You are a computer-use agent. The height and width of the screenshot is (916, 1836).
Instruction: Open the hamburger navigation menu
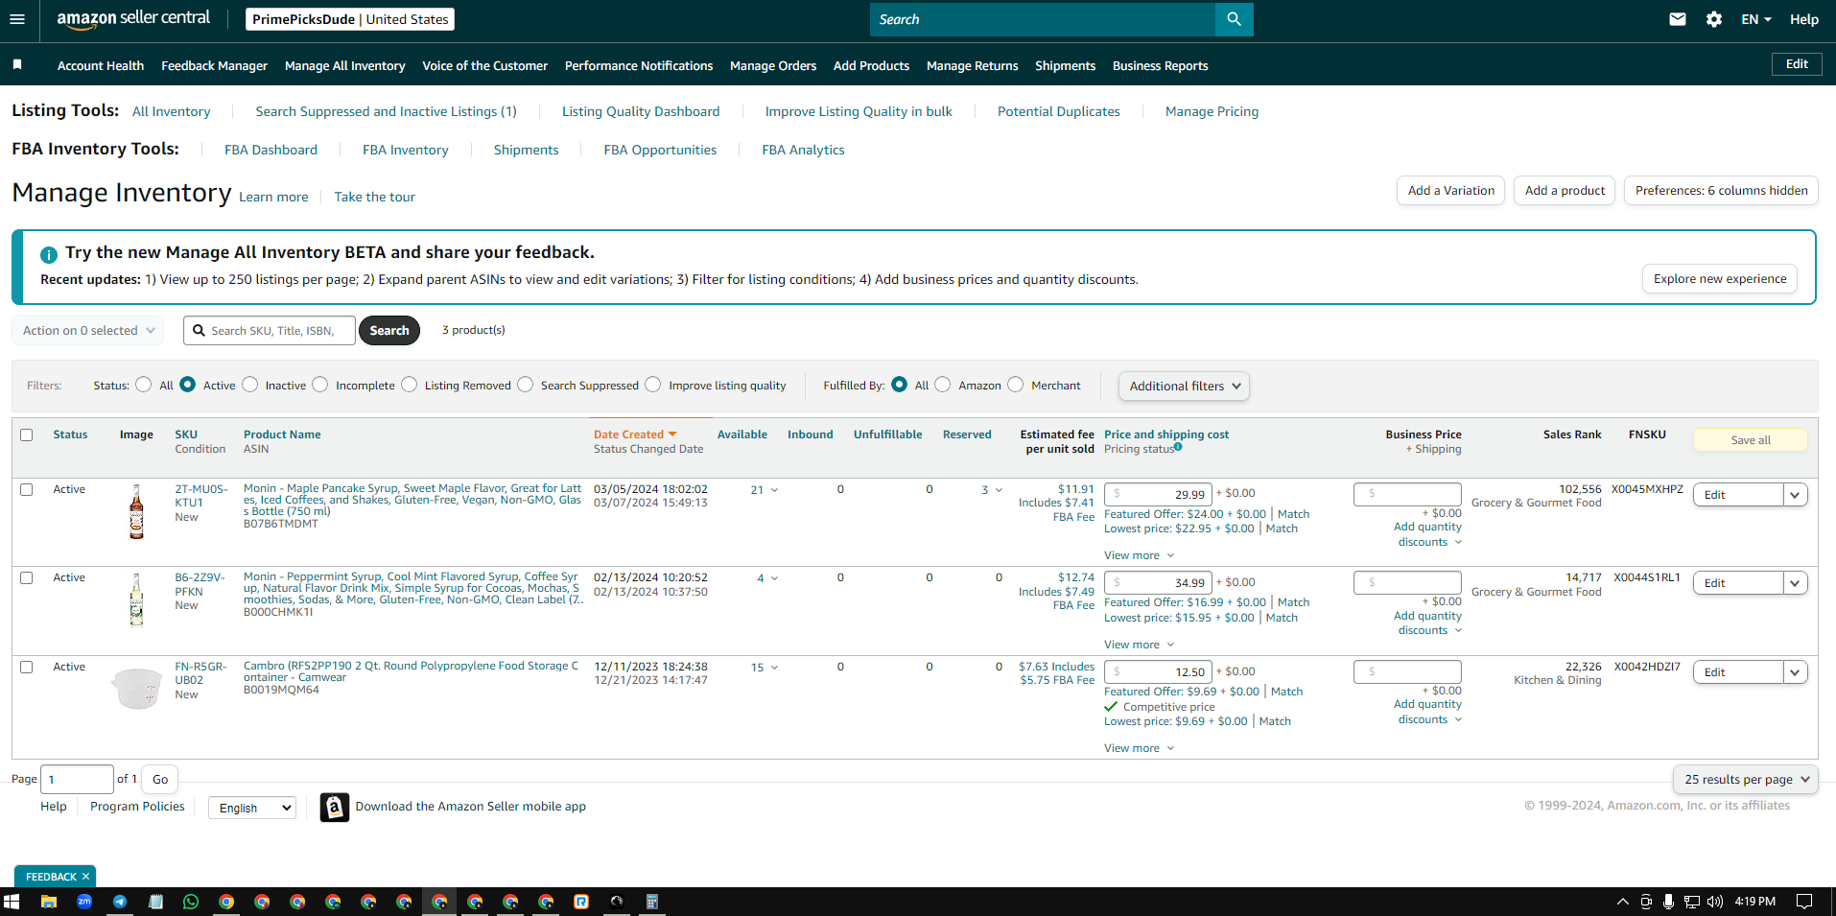click(16, 19)
